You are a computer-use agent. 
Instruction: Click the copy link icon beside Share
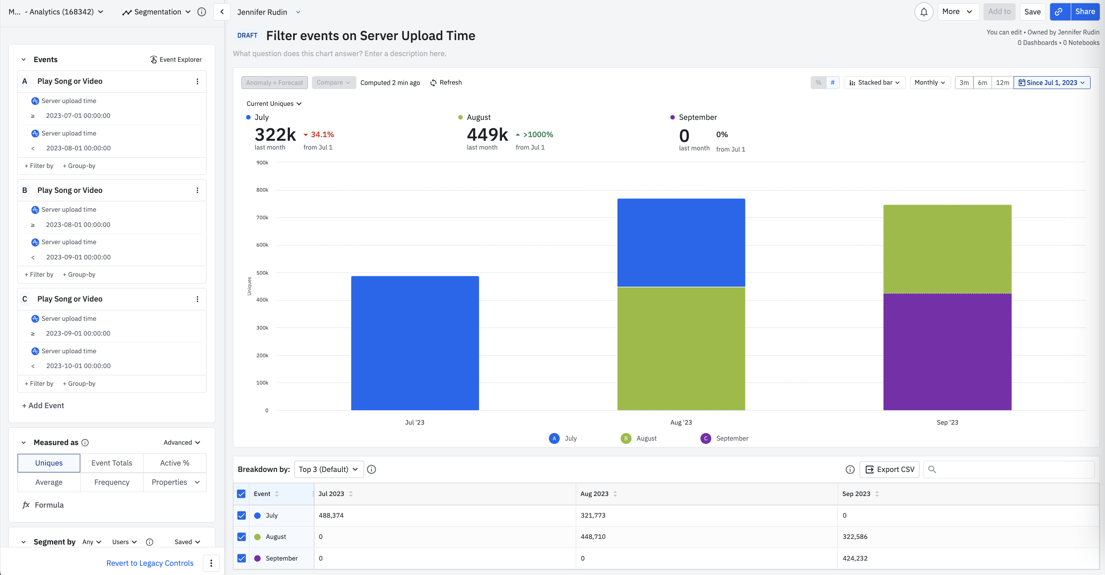(1059, 12)
